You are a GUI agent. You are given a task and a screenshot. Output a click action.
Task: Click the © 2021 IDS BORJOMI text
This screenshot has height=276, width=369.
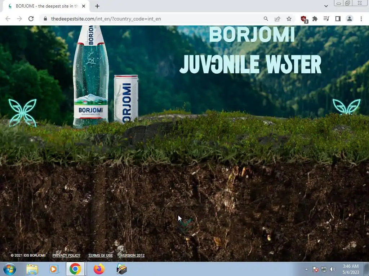pyautogui.click(x=28, y=256)
